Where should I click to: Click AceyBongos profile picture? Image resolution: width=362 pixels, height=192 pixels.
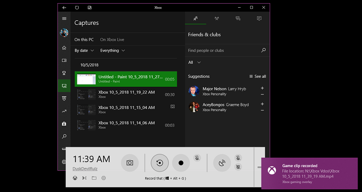194,107
